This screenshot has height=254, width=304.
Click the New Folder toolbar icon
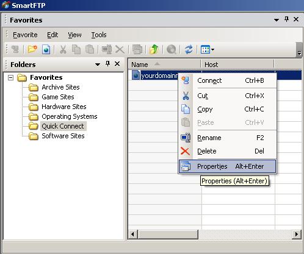tap(32, 49)
